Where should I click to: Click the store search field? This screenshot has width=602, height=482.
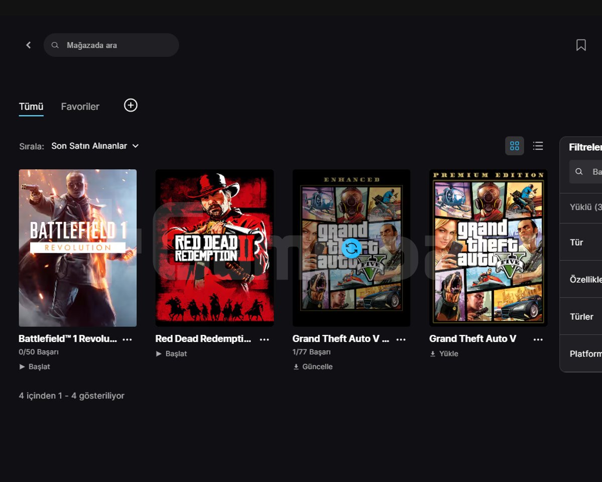pos(111,45)
